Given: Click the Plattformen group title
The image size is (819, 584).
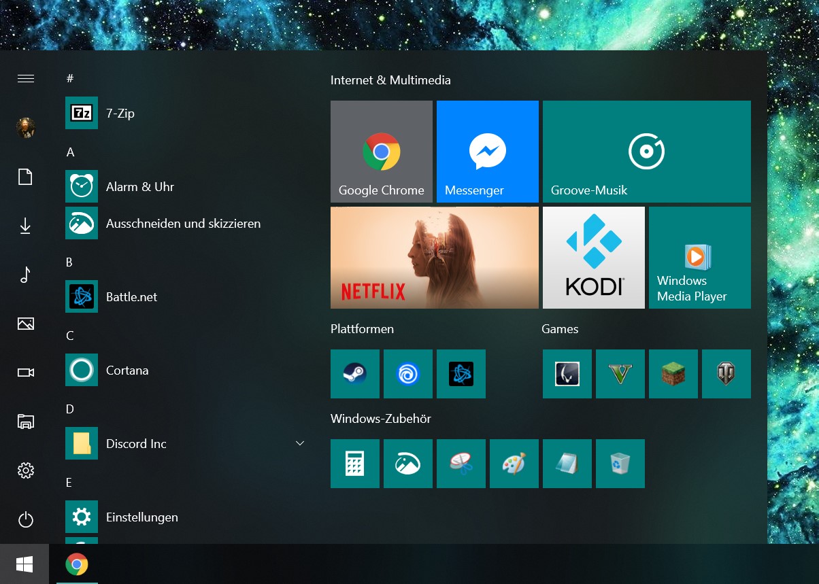Looking at the screenshot, I should pyautogui.click(x=362, y=329).
